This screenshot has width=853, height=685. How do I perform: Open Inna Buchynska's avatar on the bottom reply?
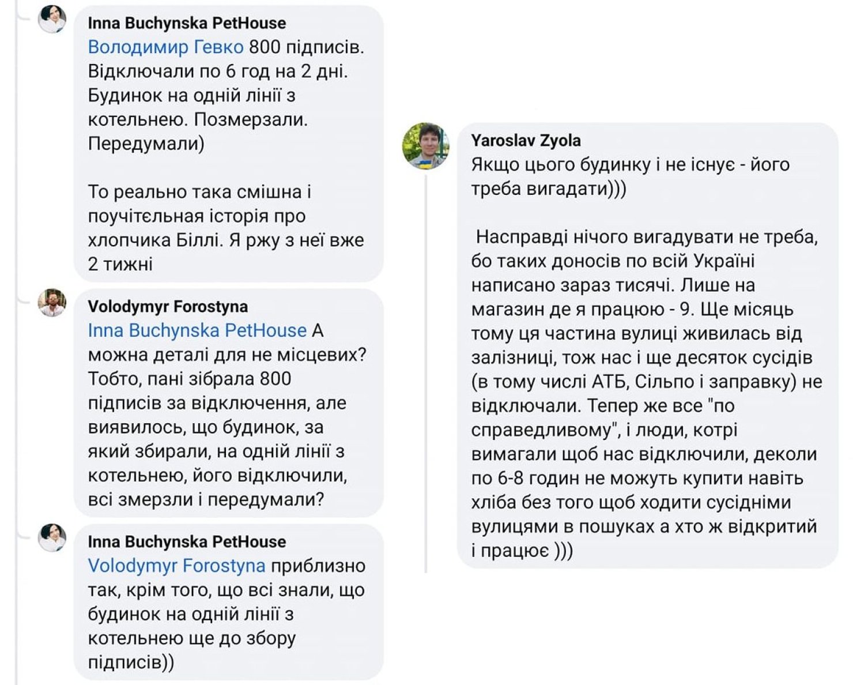pos(52,537)
